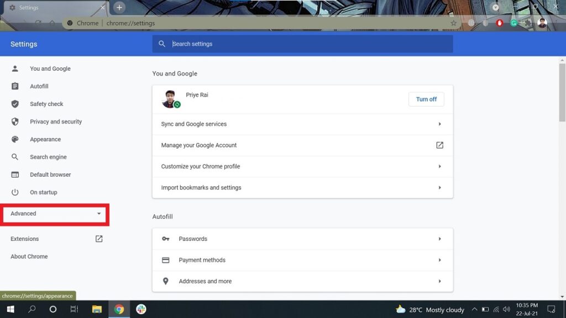Image resolution: width=566 pixels, height=318 pixels.
Task: Click the Windows Start button
Action: 10,309
